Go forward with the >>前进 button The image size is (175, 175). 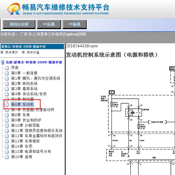point(74,24)
